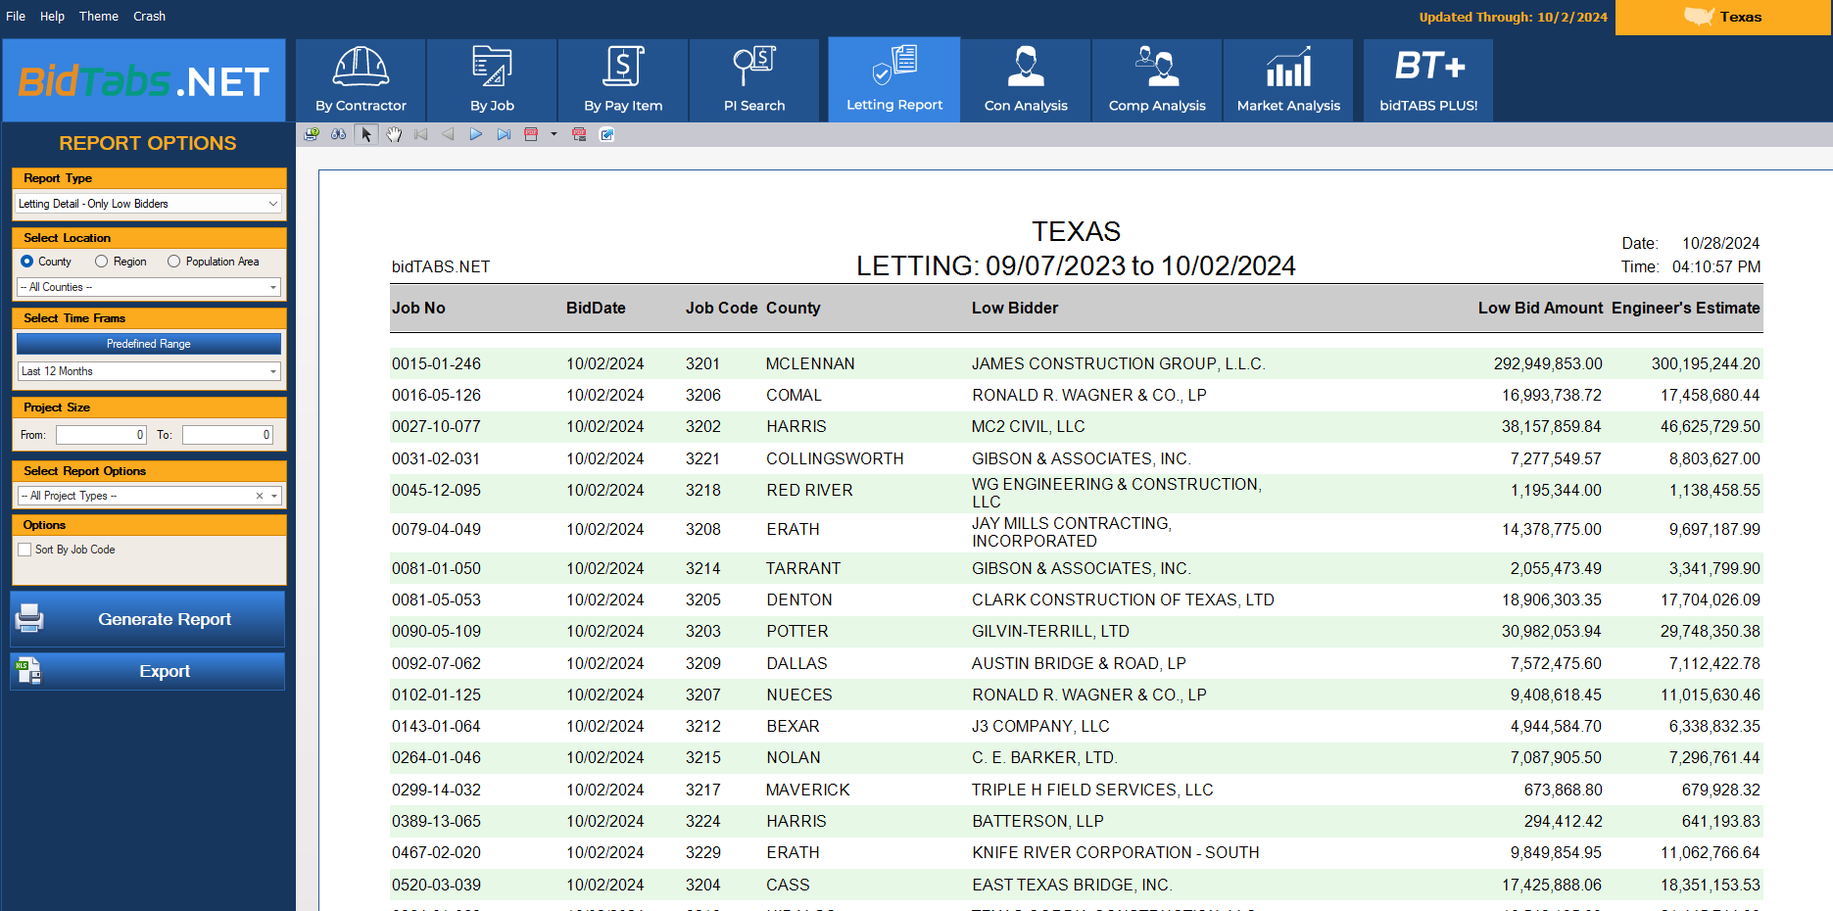Screen dimensions: 1833x911
Task: Clear the All Project Types selection
Action: click(x=260, y=496)
